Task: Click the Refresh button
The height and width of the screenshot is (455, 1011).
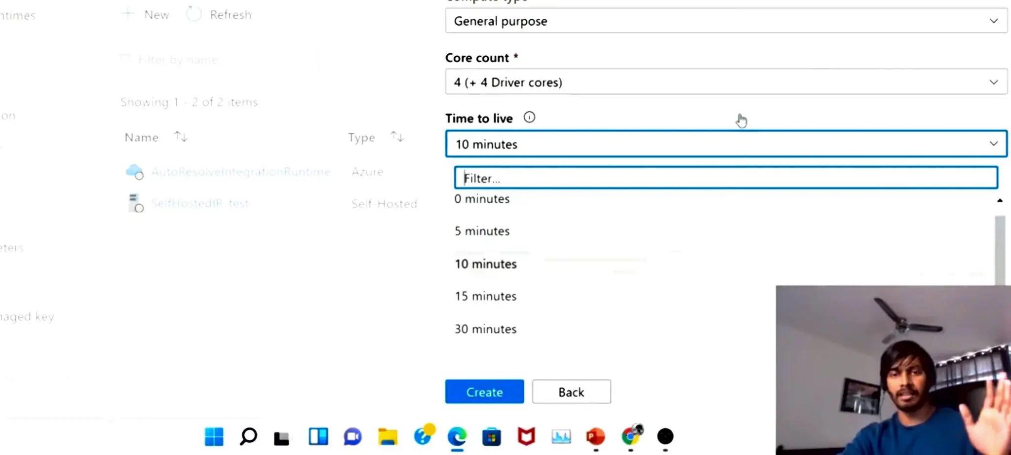Action: (219, 15)
